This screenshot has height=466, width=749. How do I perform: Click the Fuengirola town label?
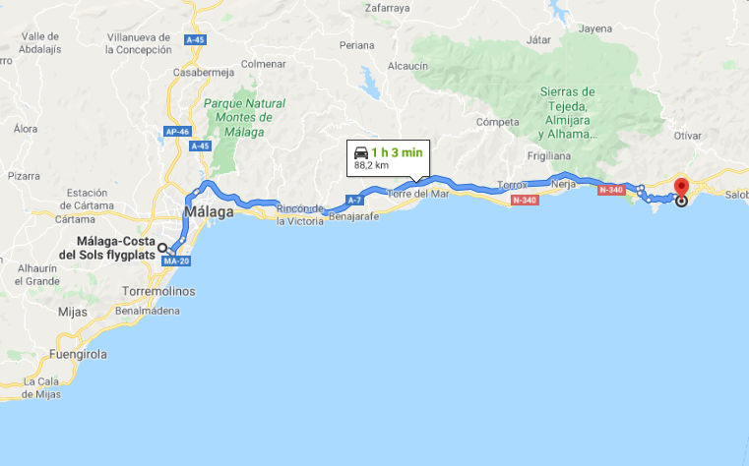(x=79, y=354)
